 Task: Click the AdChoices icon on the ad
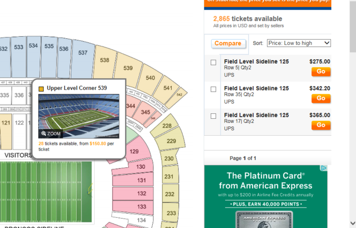coord(323,168)
